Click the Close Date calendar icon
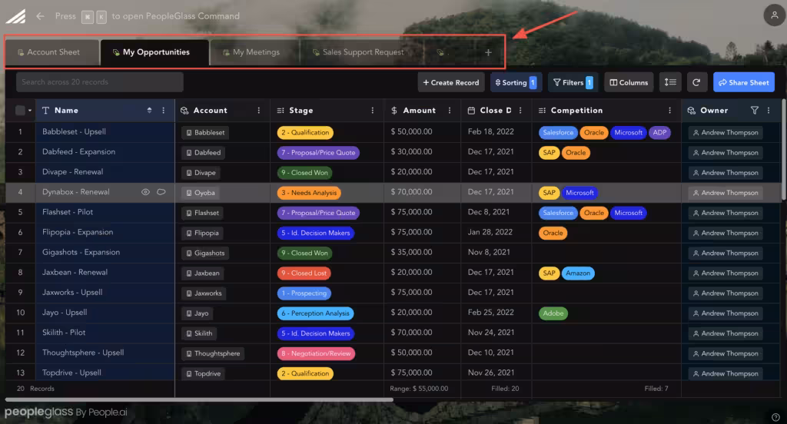 pos(471,111)
